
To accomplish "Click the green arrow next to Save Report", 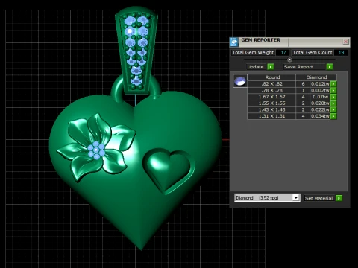I will [x=330, y=67].
